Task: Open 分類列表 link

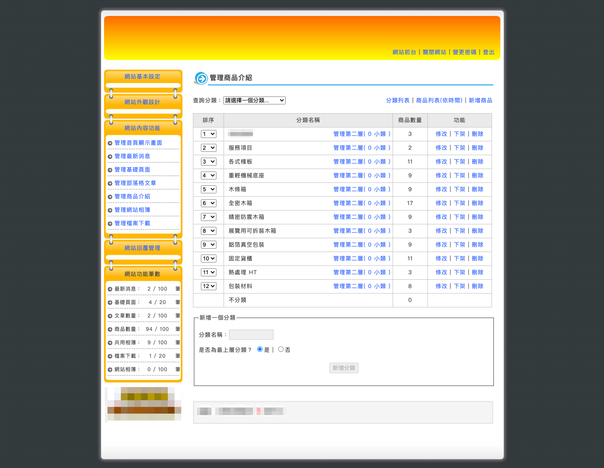Action: pos(398,100)
